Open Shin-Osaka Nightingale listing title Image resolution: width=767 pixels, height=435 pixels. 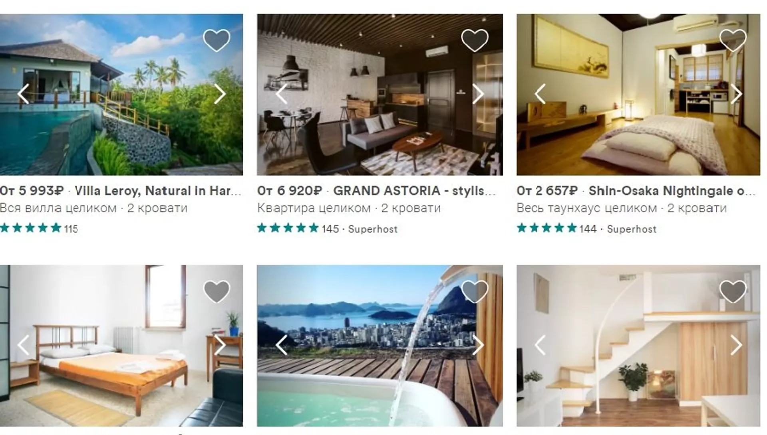pyautogui.click(x=672, y=191)
